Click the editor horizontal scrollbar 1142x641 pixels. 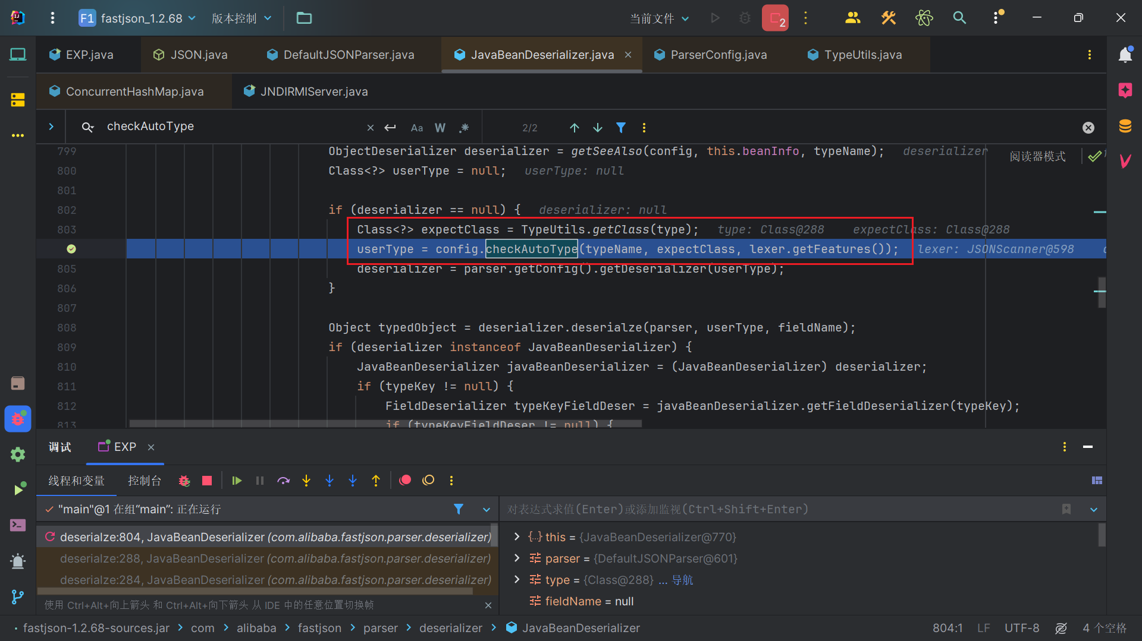tap(385, 424)
